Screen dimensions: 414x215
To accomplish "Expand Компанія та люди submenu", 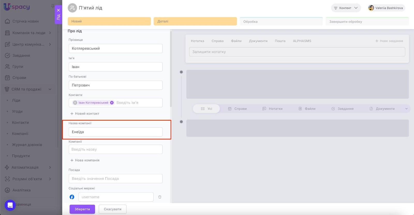I will 50,33.
